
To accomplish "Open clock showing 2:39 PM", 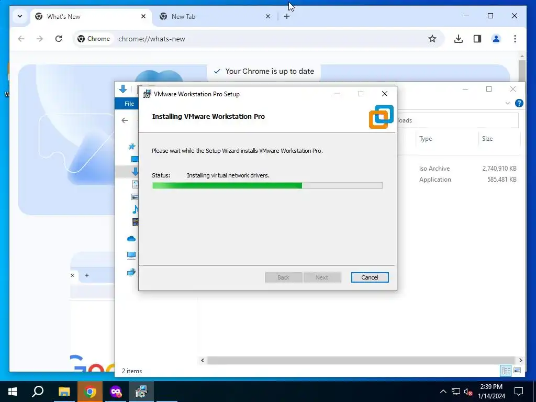I will [x=491, y=392].
